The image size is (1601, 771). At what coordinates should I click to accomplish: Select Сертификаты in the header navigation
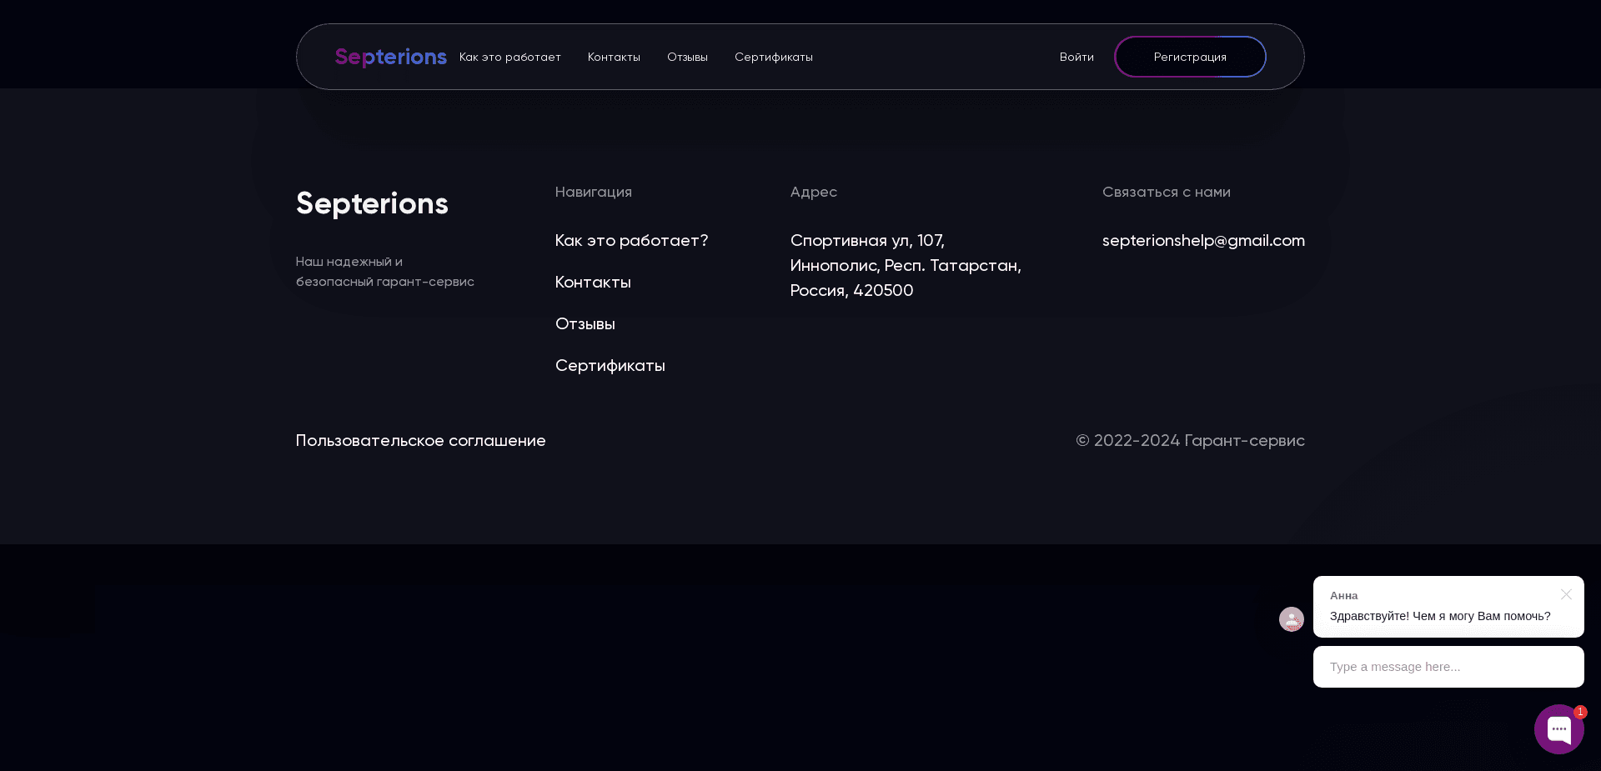click(773, 57)
